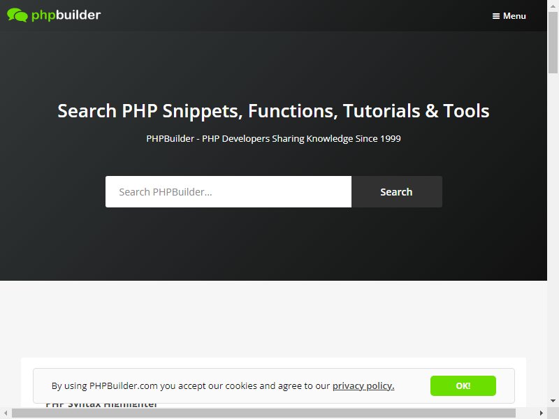Click the horizontal scrollbar left arrow
559x419 pixels.
coord(6,413)
